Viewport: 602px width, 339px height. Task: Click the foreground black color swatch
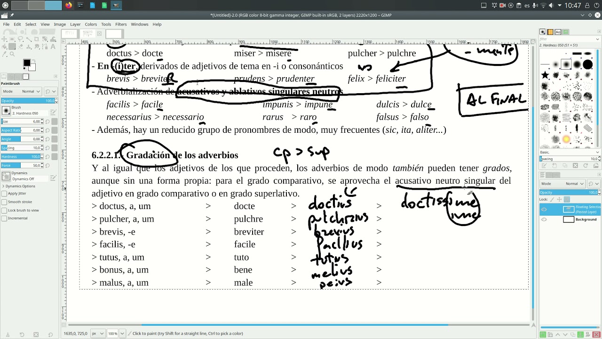pos(27,63)
